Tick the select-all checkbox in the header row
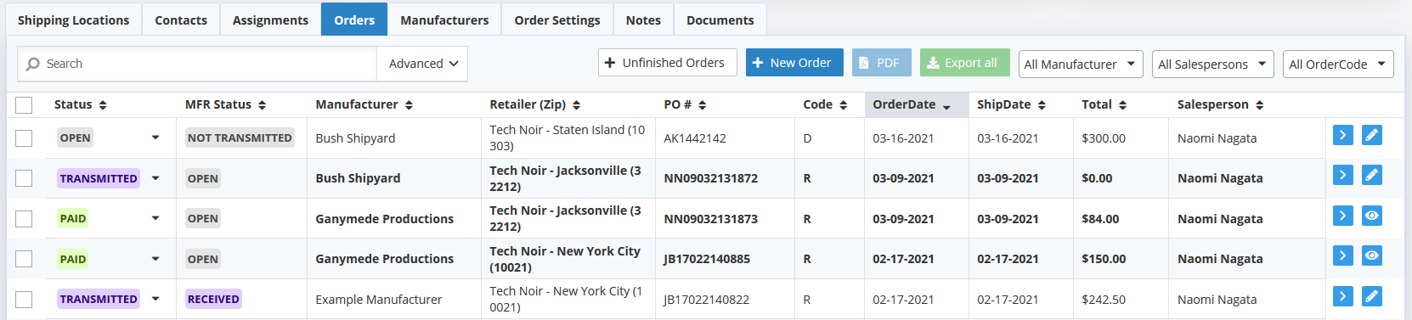Image resolution: width=1412 pixels, height=320 pixels. [x=24, y=105]
